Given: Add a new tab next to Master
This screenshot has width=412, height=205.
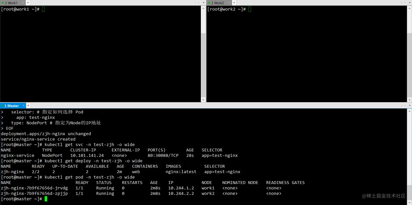Looking at the screenshot, I should pyautogui.click(x=28, y=106).
